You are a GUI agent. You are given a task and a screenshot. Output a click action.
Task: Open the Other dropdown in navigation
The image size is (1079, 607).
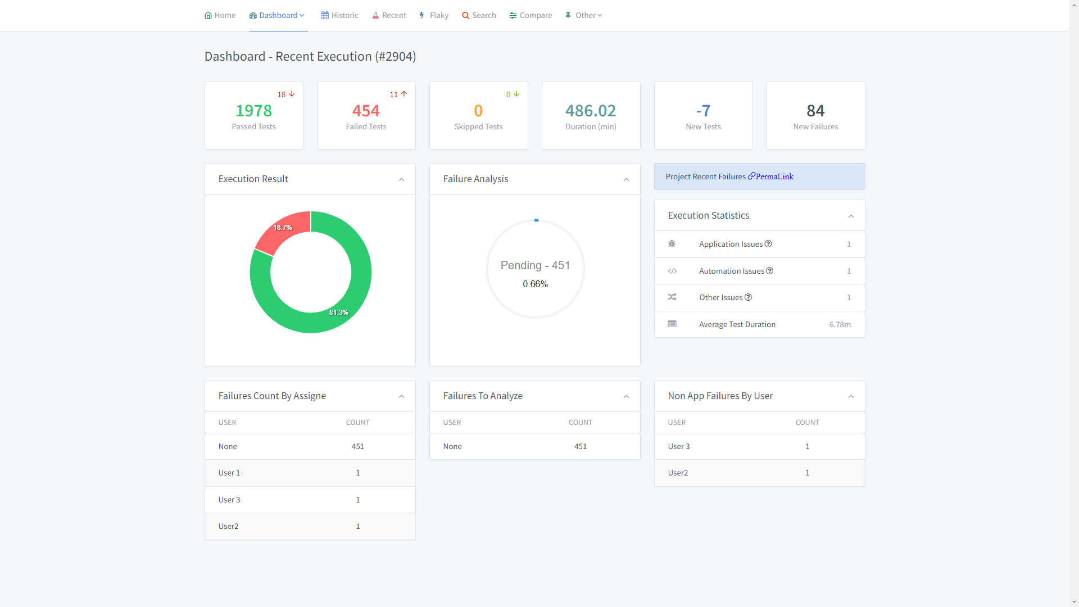584,15
